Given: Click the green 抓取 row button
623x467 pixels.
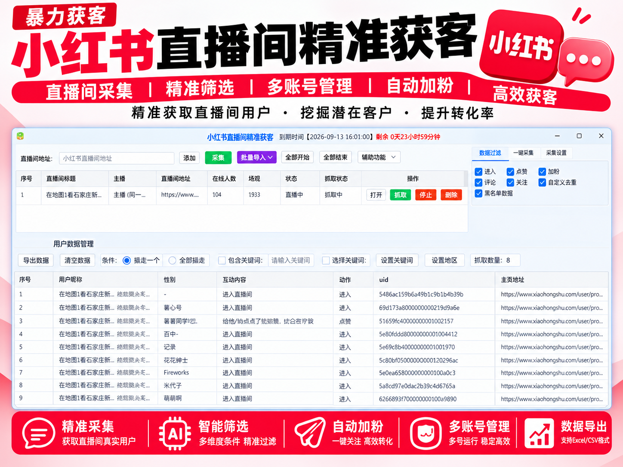Looking at the screenshot, I should [x=400, y=195].
